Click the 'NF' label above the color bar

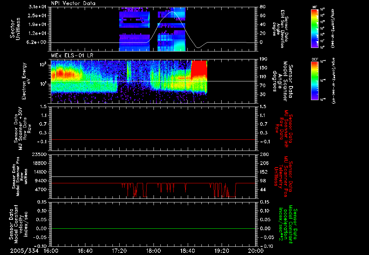click(315, 7)
